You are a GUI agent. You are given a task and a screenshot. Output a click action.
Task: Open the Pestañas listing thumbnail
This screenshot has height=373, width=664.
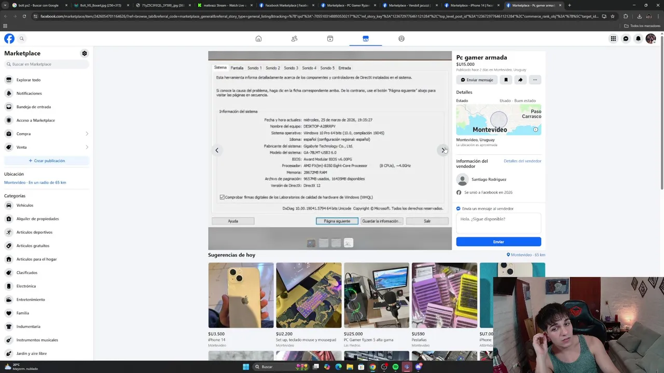point(445,295)
